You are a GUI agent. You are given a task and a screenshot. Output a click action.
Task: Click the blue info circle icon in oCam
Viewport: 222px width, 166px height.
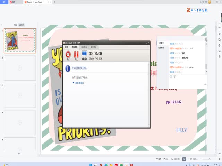click(x=68, y=68)
